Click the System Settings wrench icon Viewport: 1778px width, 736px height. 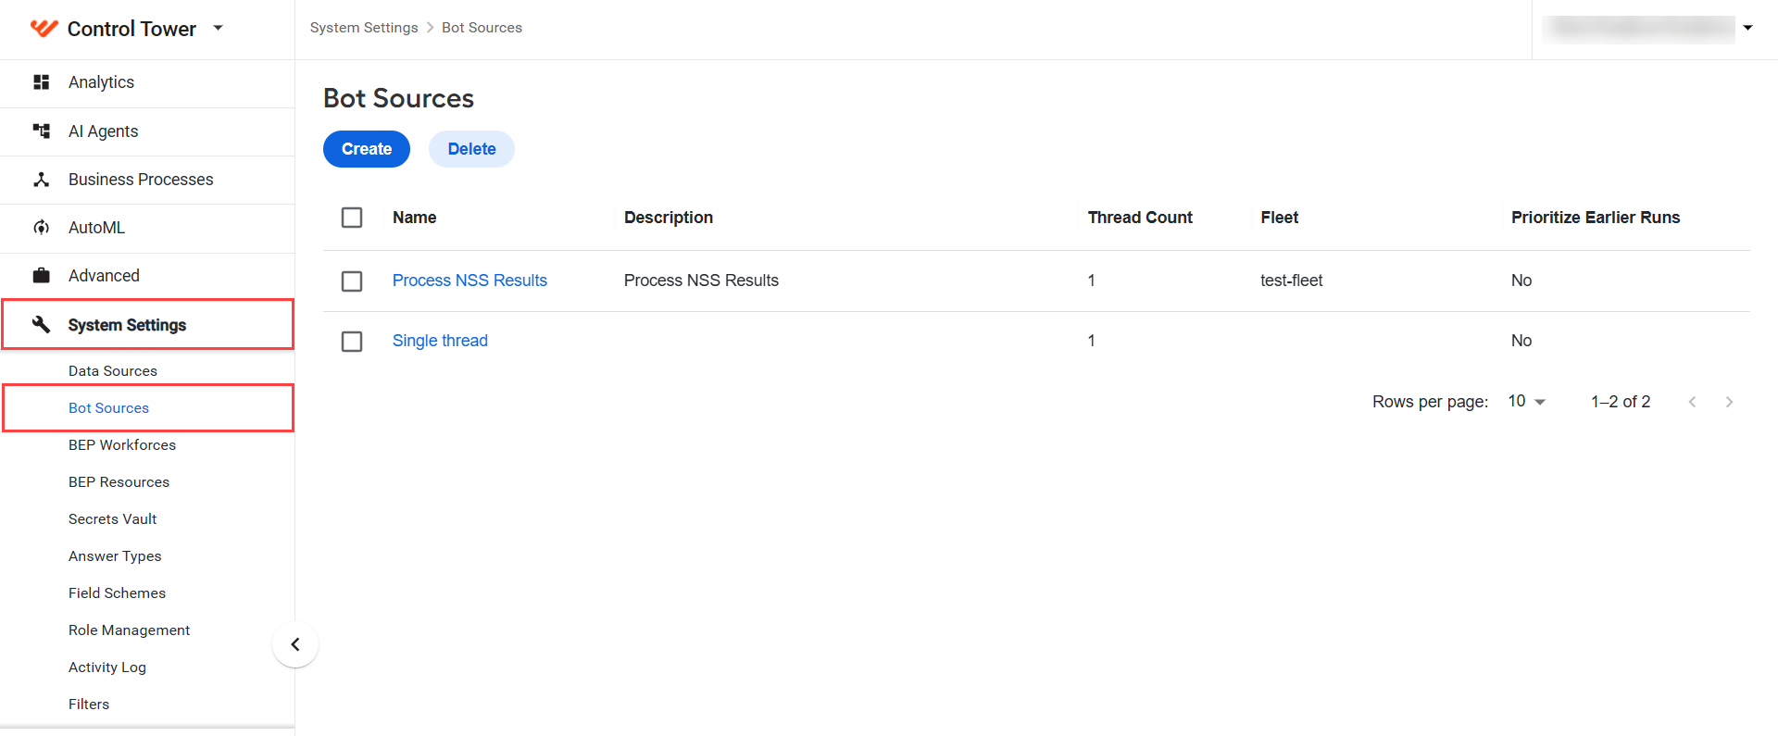pyautogui.click(x=42, y=324)
